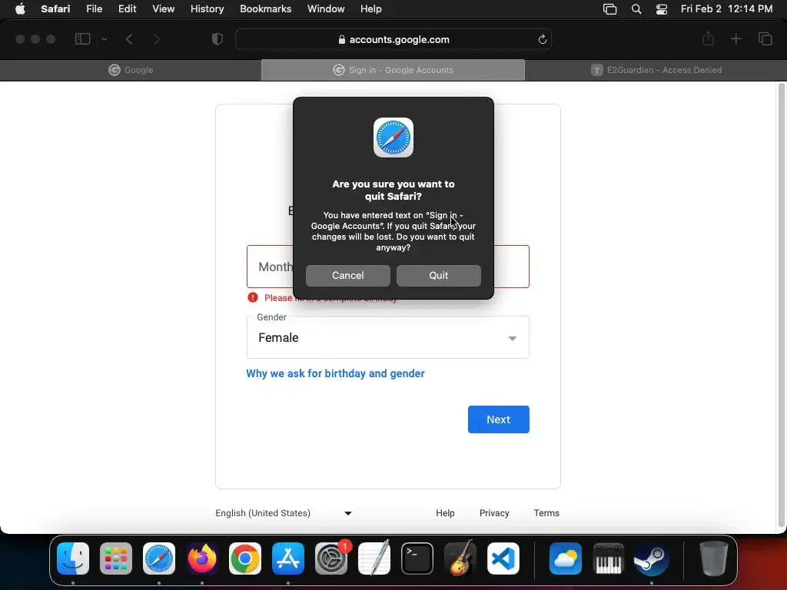The image size is (787, 590).
Task: Click the Quit button in dialog
Action: [438, 276]
